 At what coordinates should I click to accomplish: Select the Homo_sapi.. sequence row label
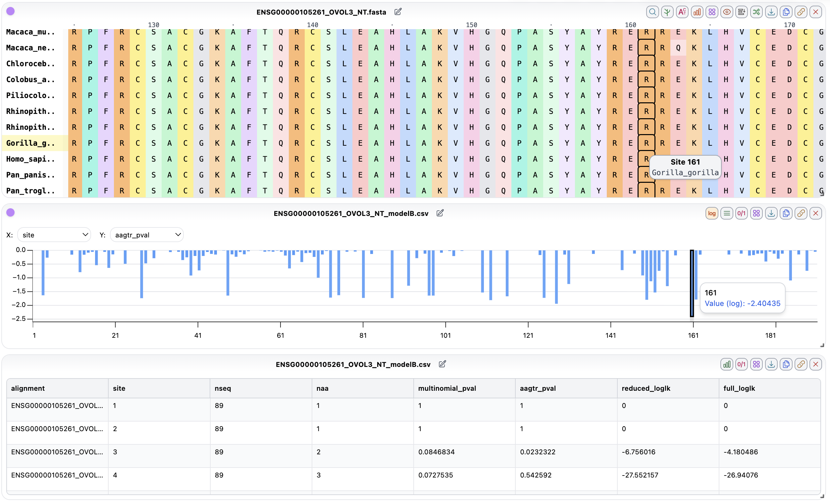30,159
